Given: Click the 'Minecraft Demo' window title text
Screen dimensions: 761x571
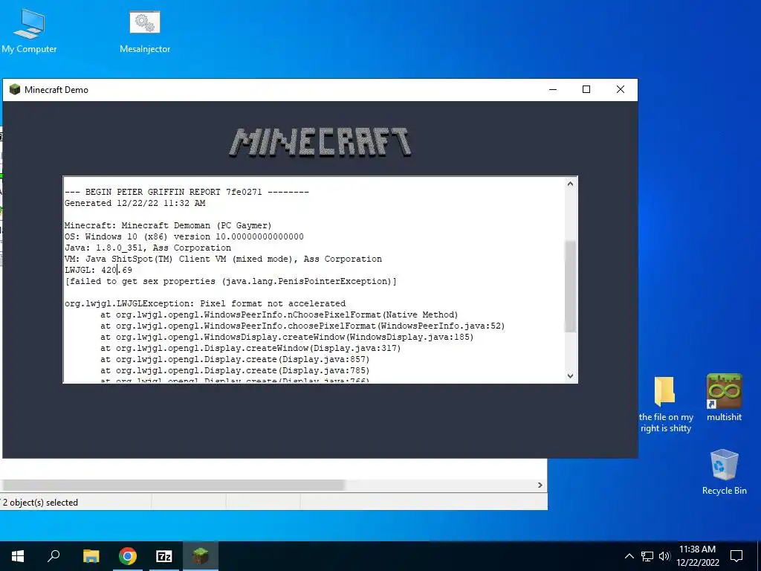Looking at the screenshot, I should click(x=56, y=90).
